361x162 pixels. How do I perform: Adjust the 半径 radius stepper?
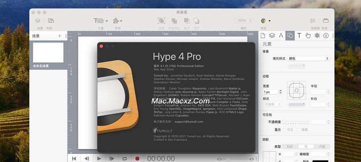point(328,92)
